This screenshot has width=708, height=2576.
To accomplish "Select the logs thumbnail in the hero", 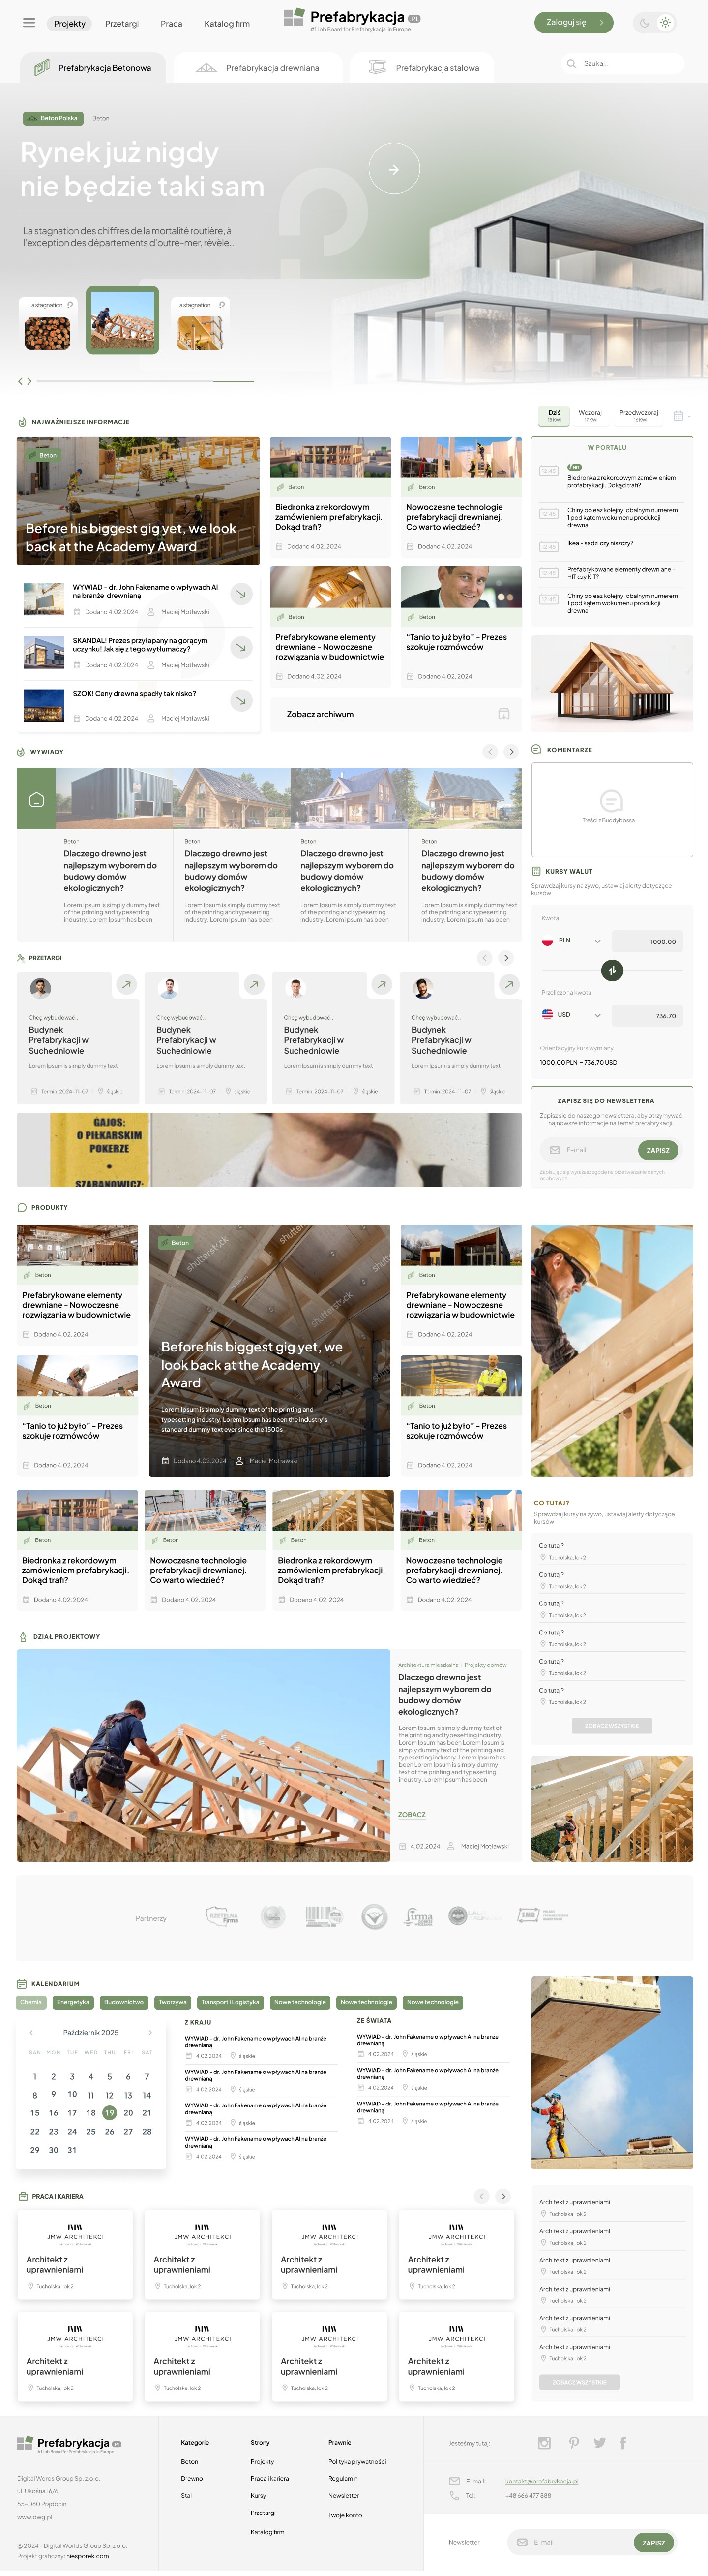I will tap(48, 326).
